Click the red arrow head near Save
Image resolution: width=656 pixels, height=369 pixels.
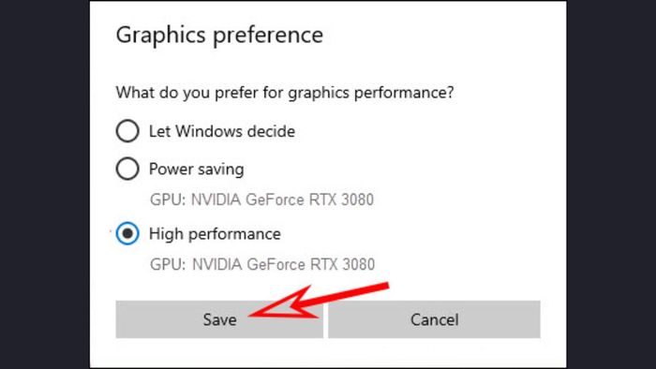click(285, 303)
